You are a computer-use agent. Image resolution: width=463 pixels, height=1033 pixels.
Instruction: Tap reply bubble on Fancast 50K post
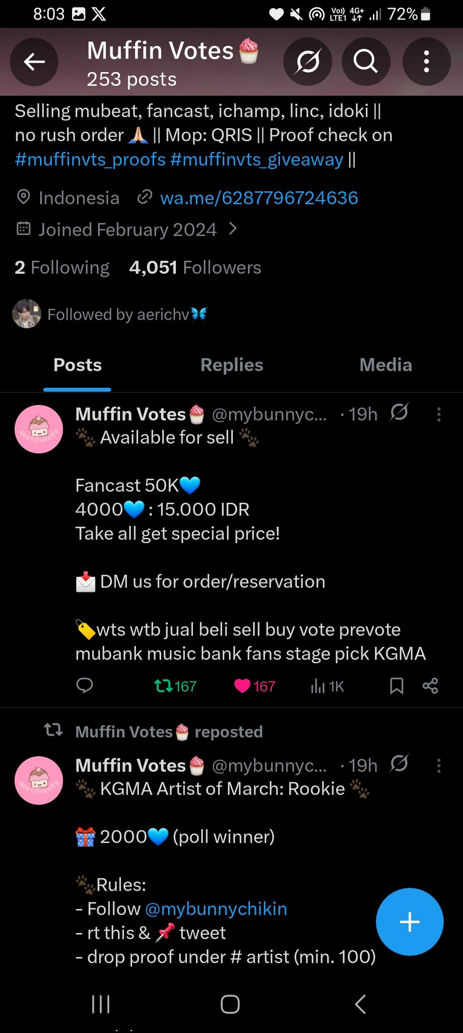click(x=85, y=685)
